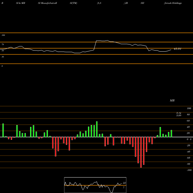
Task: Open the mini oscillator chart thumbnail
Action: click(95, 185)
